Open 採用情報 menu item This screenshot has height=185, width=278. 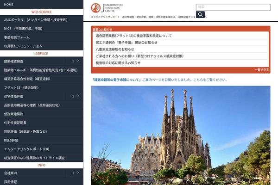42,182
